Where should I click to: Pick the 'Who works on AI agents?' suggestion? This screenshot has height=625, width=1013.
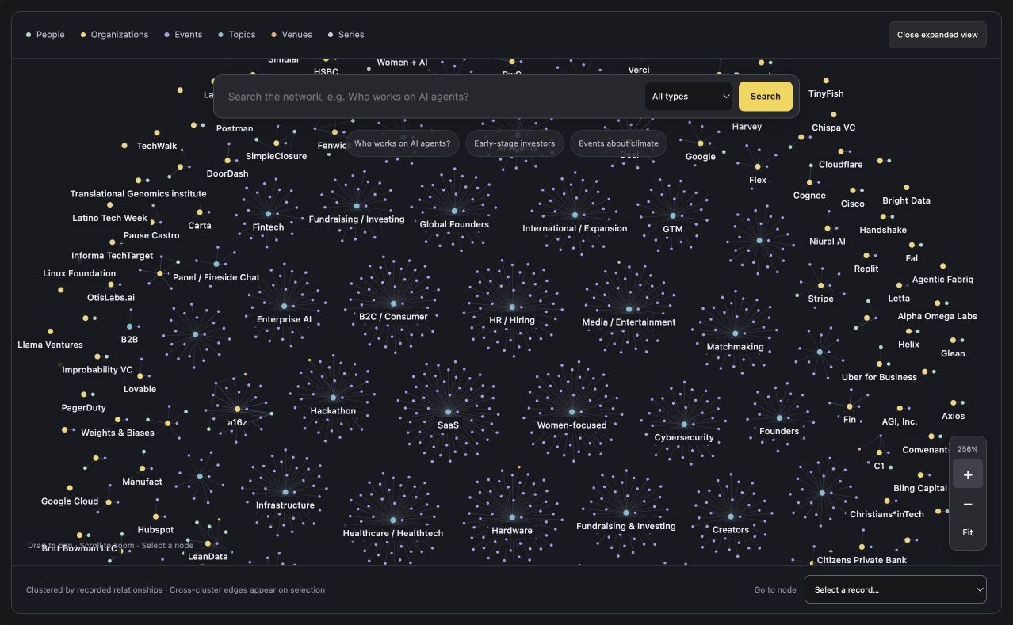pyautogui.click(x=402, y=143)
